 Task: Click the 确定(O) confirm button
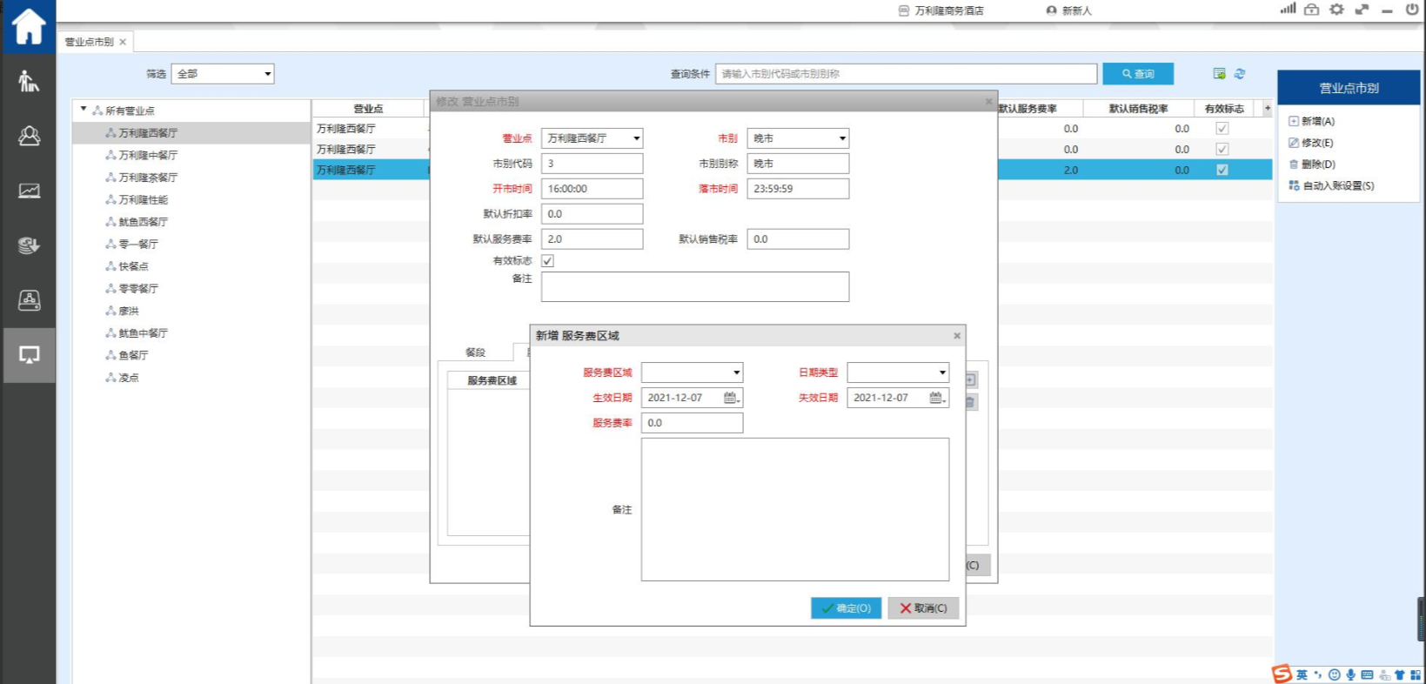click(x=846, y=608)
